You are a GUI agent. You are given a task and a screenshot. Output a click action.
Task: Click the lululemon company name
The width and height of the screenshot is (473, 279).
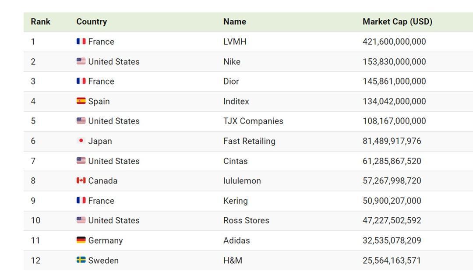pos(242,181)
